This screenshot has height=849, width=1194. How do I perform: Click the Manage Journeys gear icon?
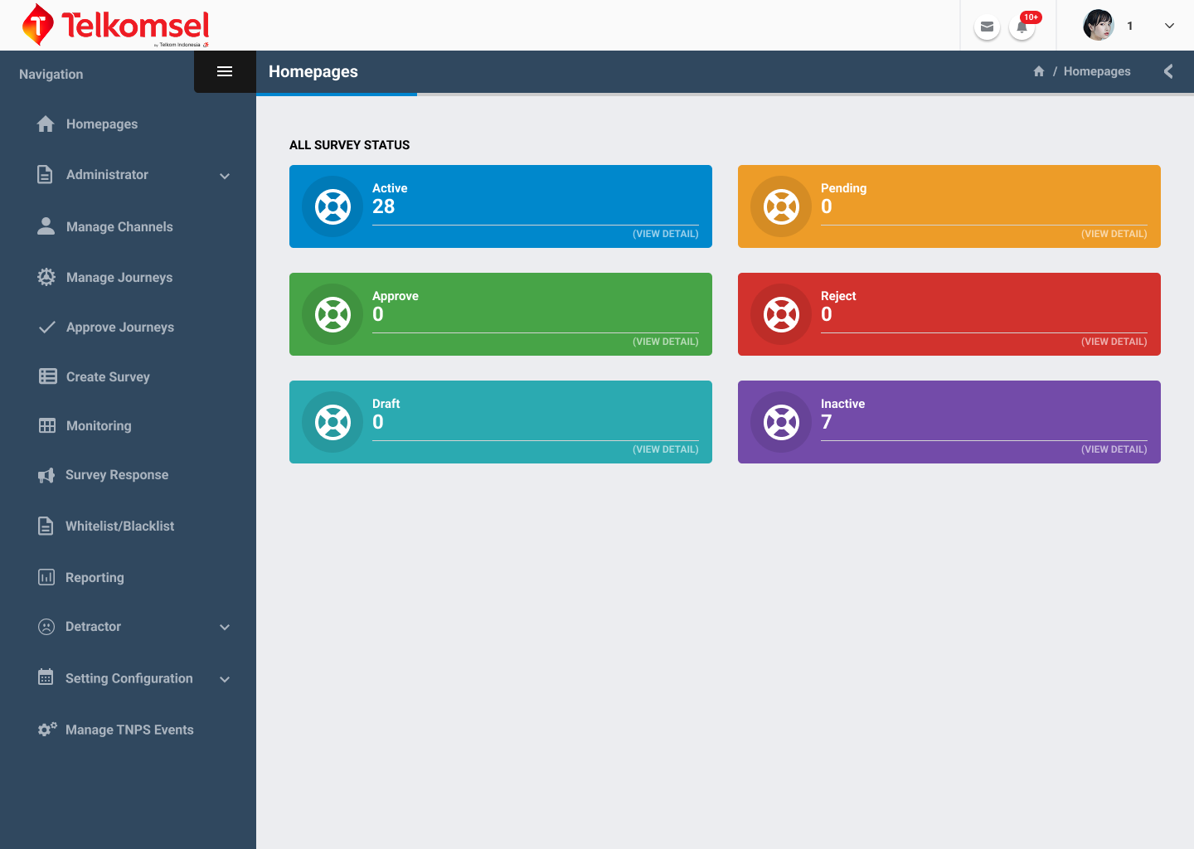(x=46, y=277)
